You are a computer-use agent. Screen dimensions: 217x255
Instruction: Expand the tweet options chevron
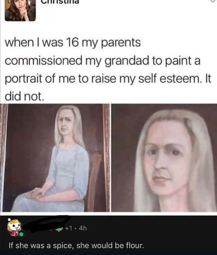click(x=213, y=1)
